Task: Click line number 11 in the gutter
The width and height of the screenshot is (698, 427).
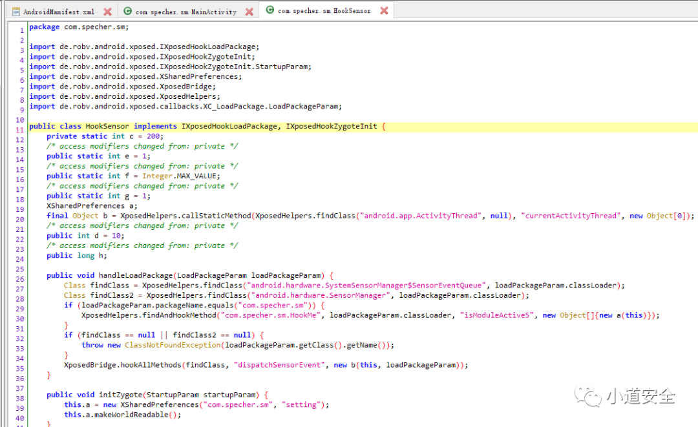Action: (19, 130)
